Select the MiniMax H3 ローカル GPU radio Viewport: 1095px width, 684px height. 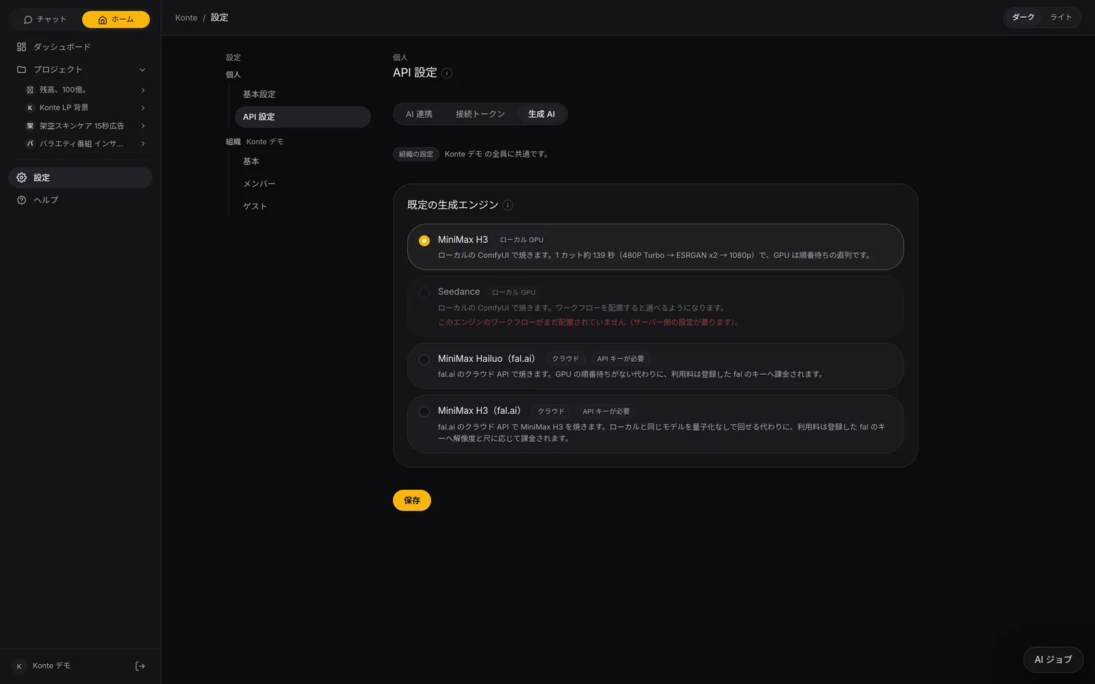pyautogui.click(x=424, y=241)
